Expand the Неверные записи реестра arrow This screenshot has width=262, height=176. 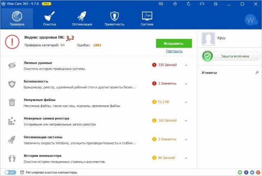[x=186, y=121]
